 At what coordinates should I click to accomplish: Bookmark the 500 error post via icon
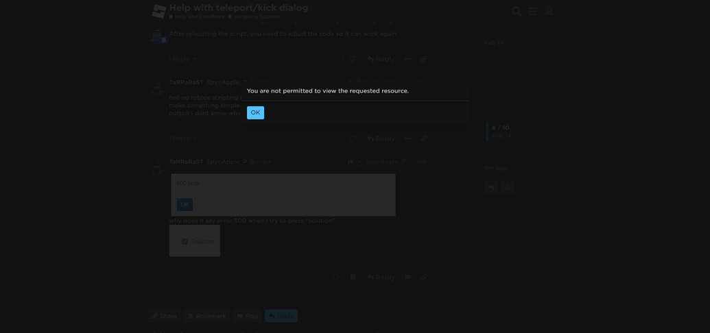point(353,277)
